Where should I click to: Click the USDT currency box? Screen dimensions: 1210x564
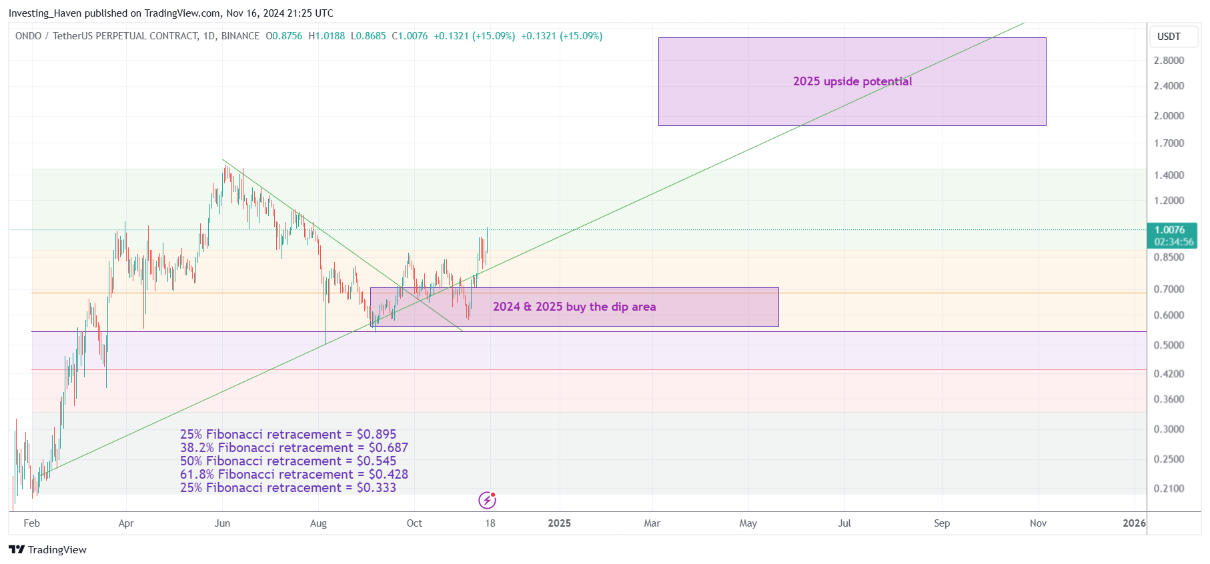(1173, 37)
